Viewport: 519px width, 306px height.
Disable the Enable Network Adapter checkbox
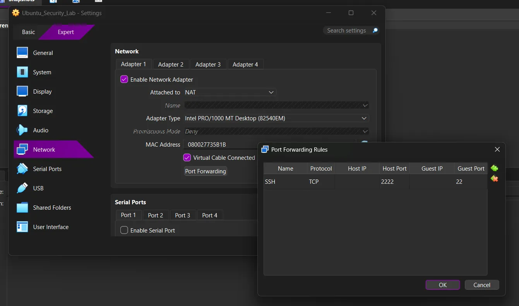pos(124,79)
